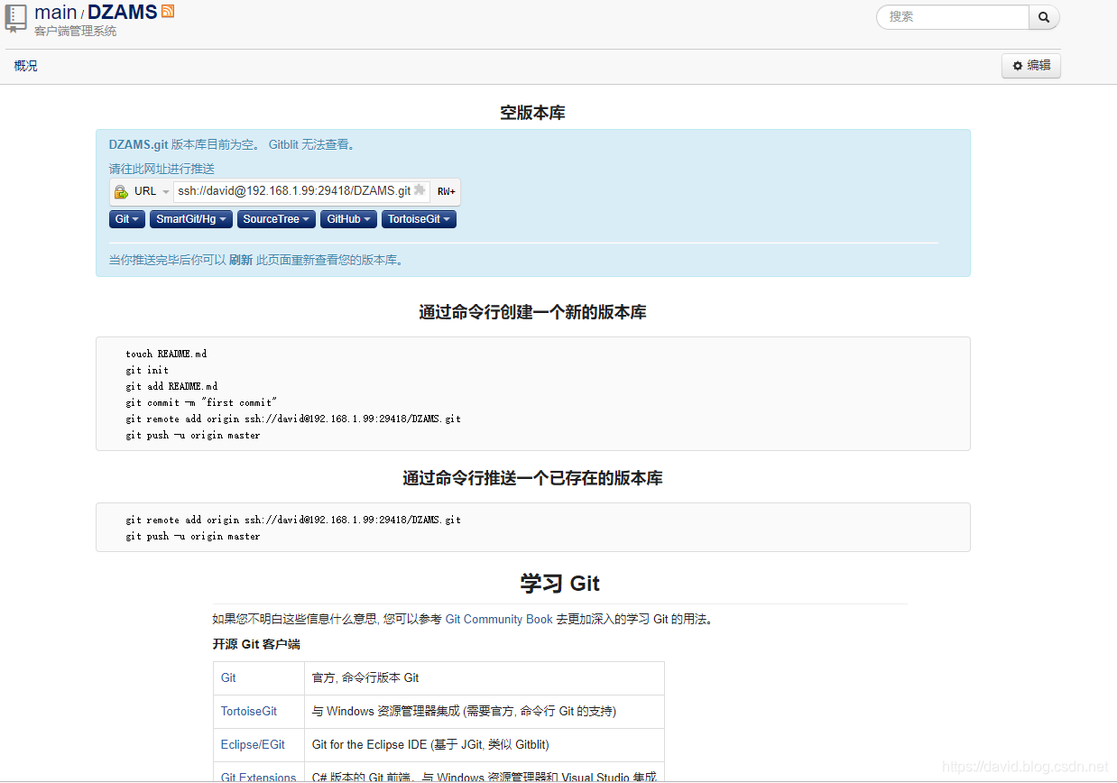Click the 'touch README.md' command line
Image resolution: width=1117 pixels, height=783 pixels.
tap(166, 354)
